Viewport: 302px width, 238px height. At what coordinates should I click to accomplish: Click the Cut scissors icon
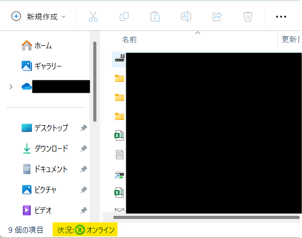[93, 16]
